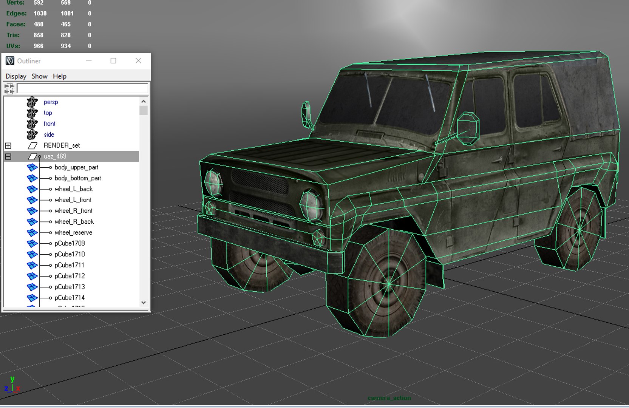Select wheel_L_front in the Outliner
Image resolution: width=629 pixels, height=408 pixels.
click(x=73, y=200)
